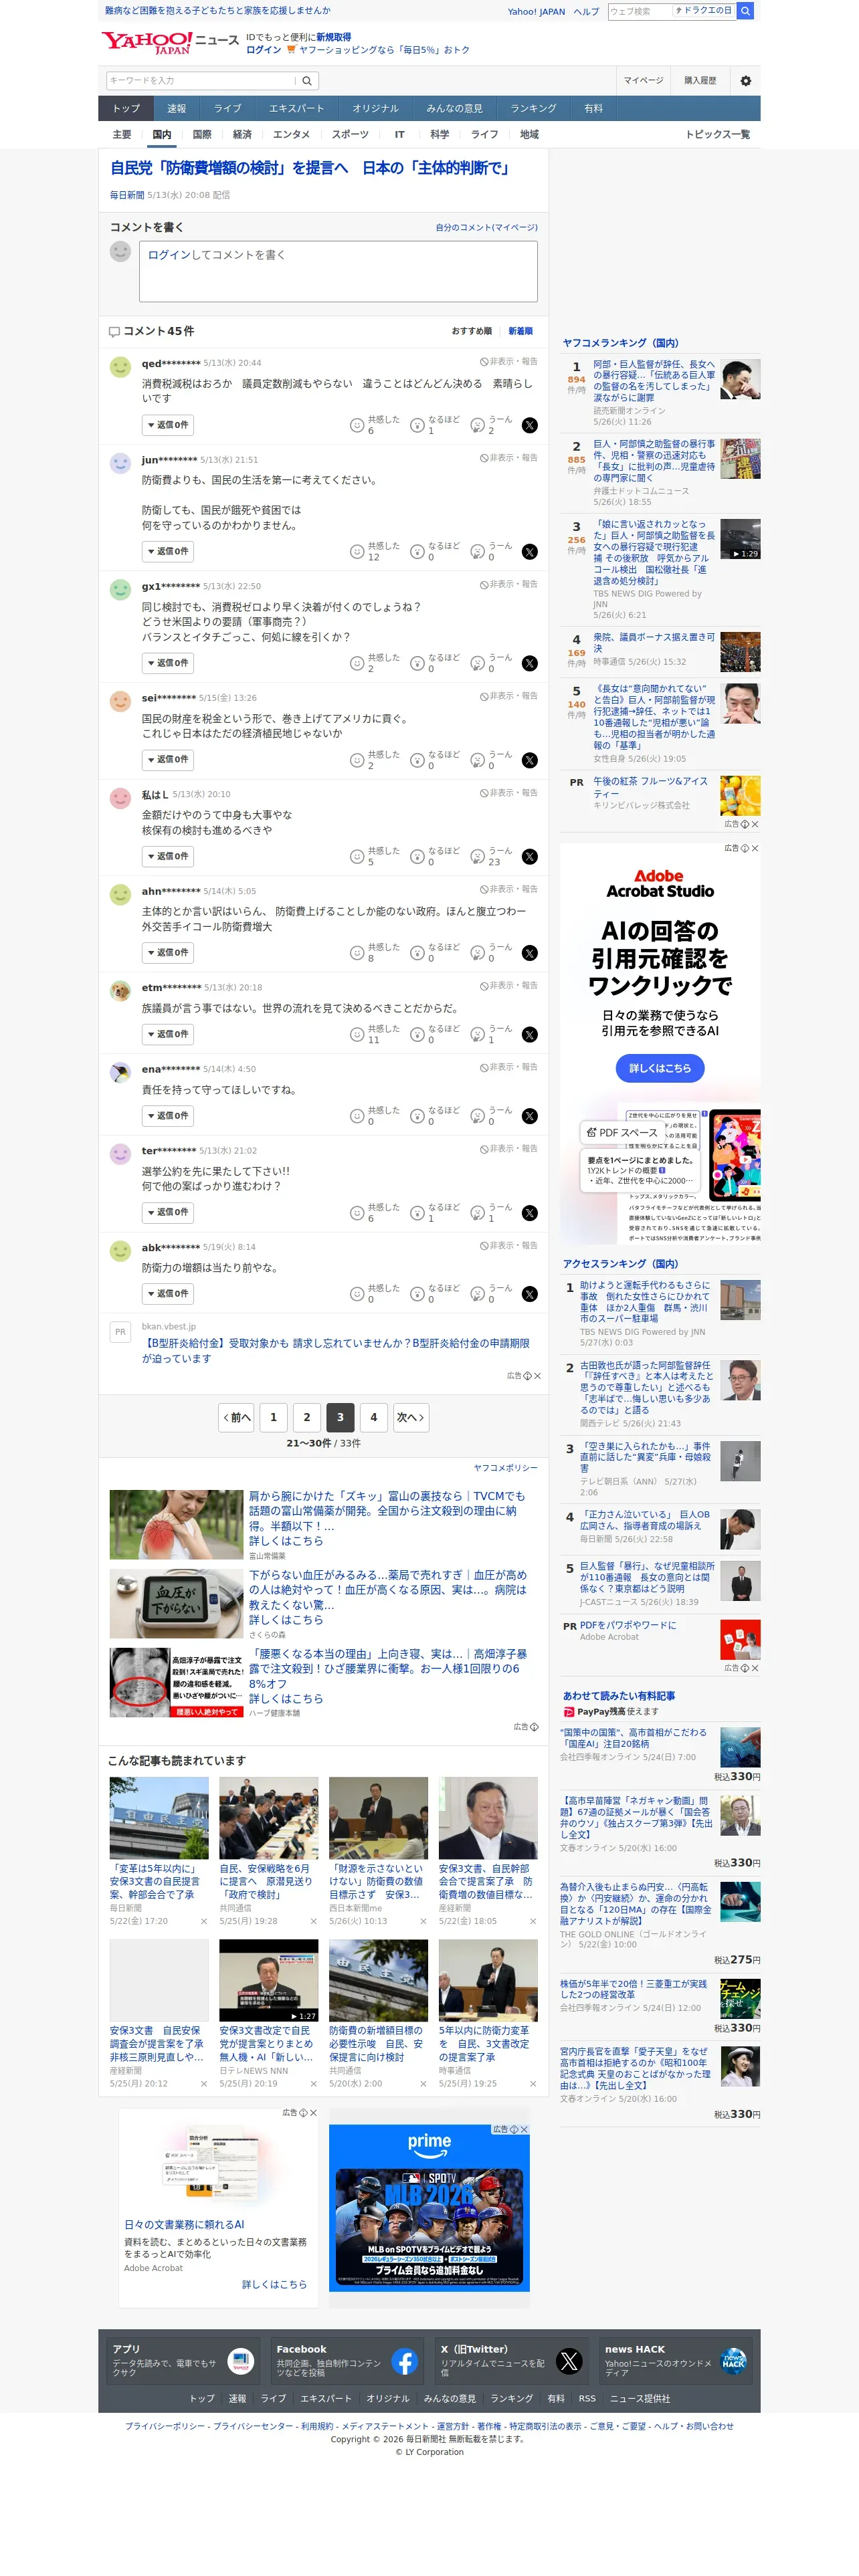Screen dimensions: 859x2576
Task: Share sei's comment on X
Action: tap(529, 761)
